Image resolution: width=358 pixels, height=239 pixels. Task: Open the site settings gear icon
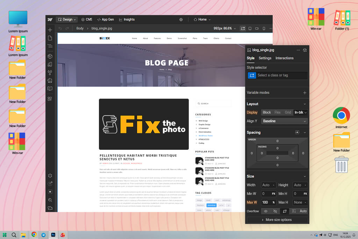click(x=50, y=176)
